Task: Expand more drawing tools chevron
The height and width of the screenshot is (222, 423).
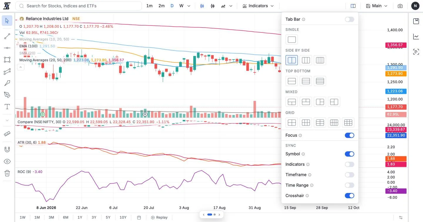Action: coord(7,120)
